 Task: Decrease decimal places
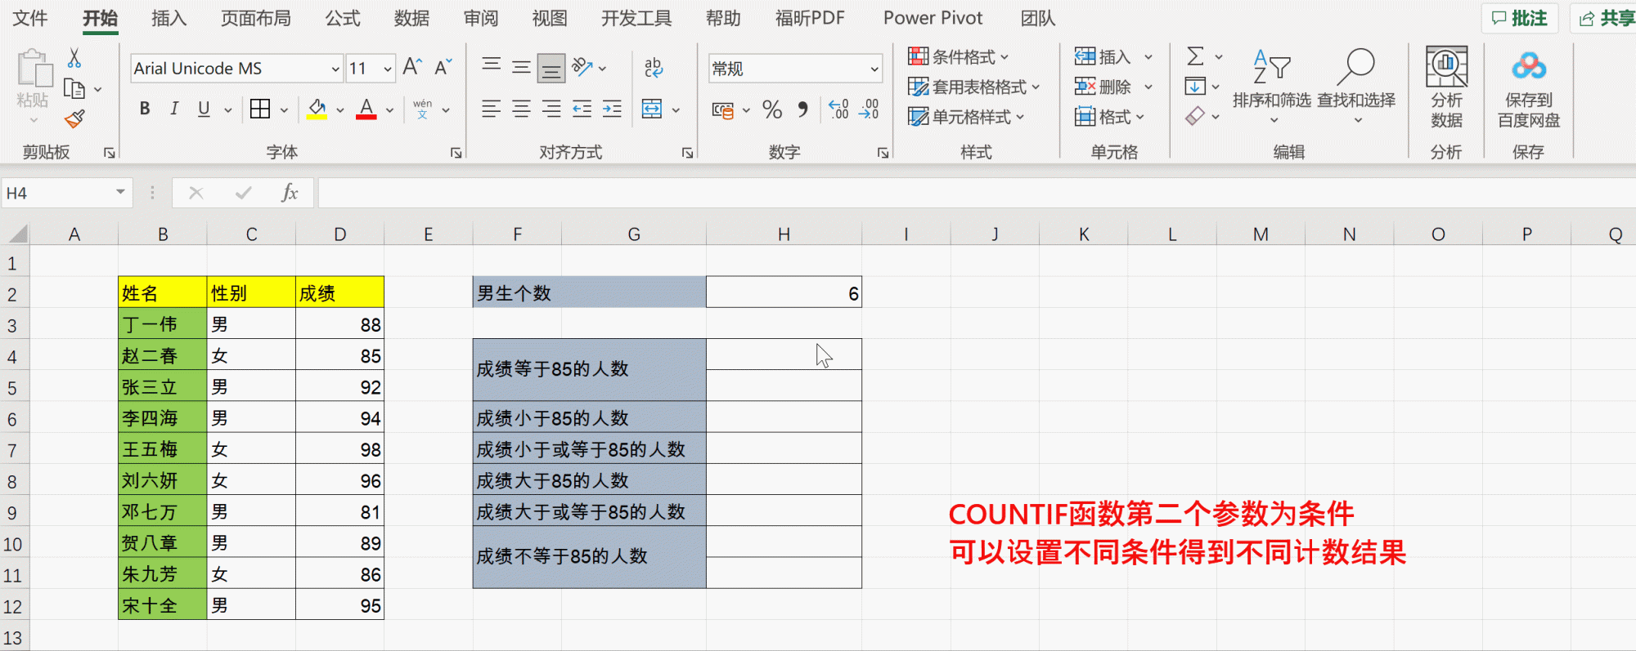click(869, 109)
